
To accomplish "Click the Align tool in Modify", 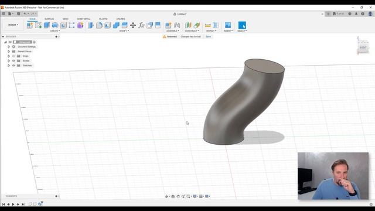I will [x=150, y=25].
